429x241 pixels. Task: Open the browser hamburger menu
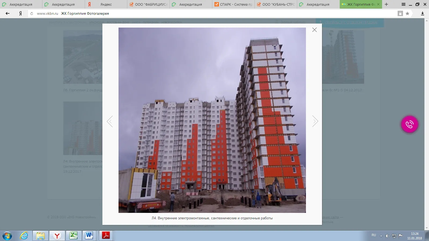[403, 4]
